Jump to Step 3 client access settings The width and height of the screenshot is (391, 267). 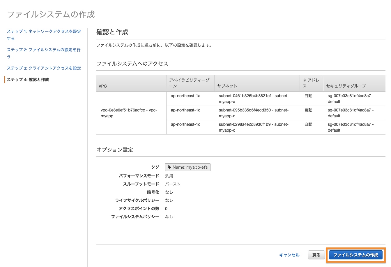click(x=44, y=68)
